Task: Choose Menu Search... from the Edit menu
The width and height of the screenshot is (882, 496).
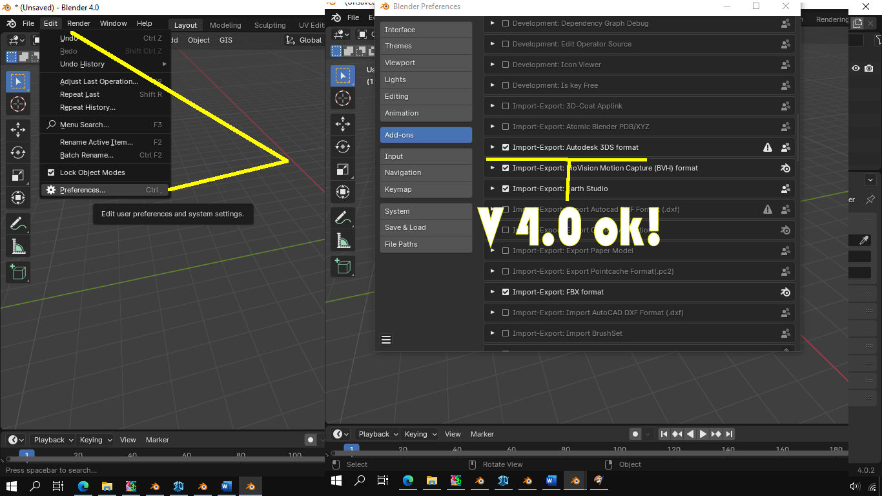Action: (x=105, y=125)
